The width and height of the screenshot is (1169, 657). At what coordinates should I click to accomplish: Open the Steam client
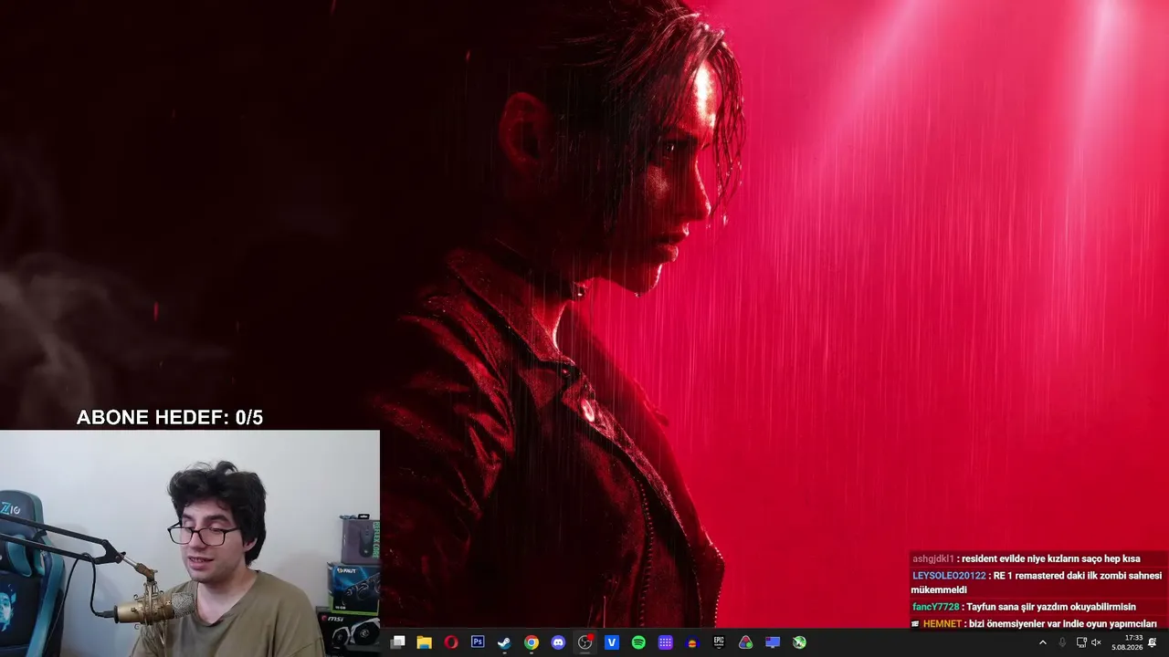coord(504,642)
